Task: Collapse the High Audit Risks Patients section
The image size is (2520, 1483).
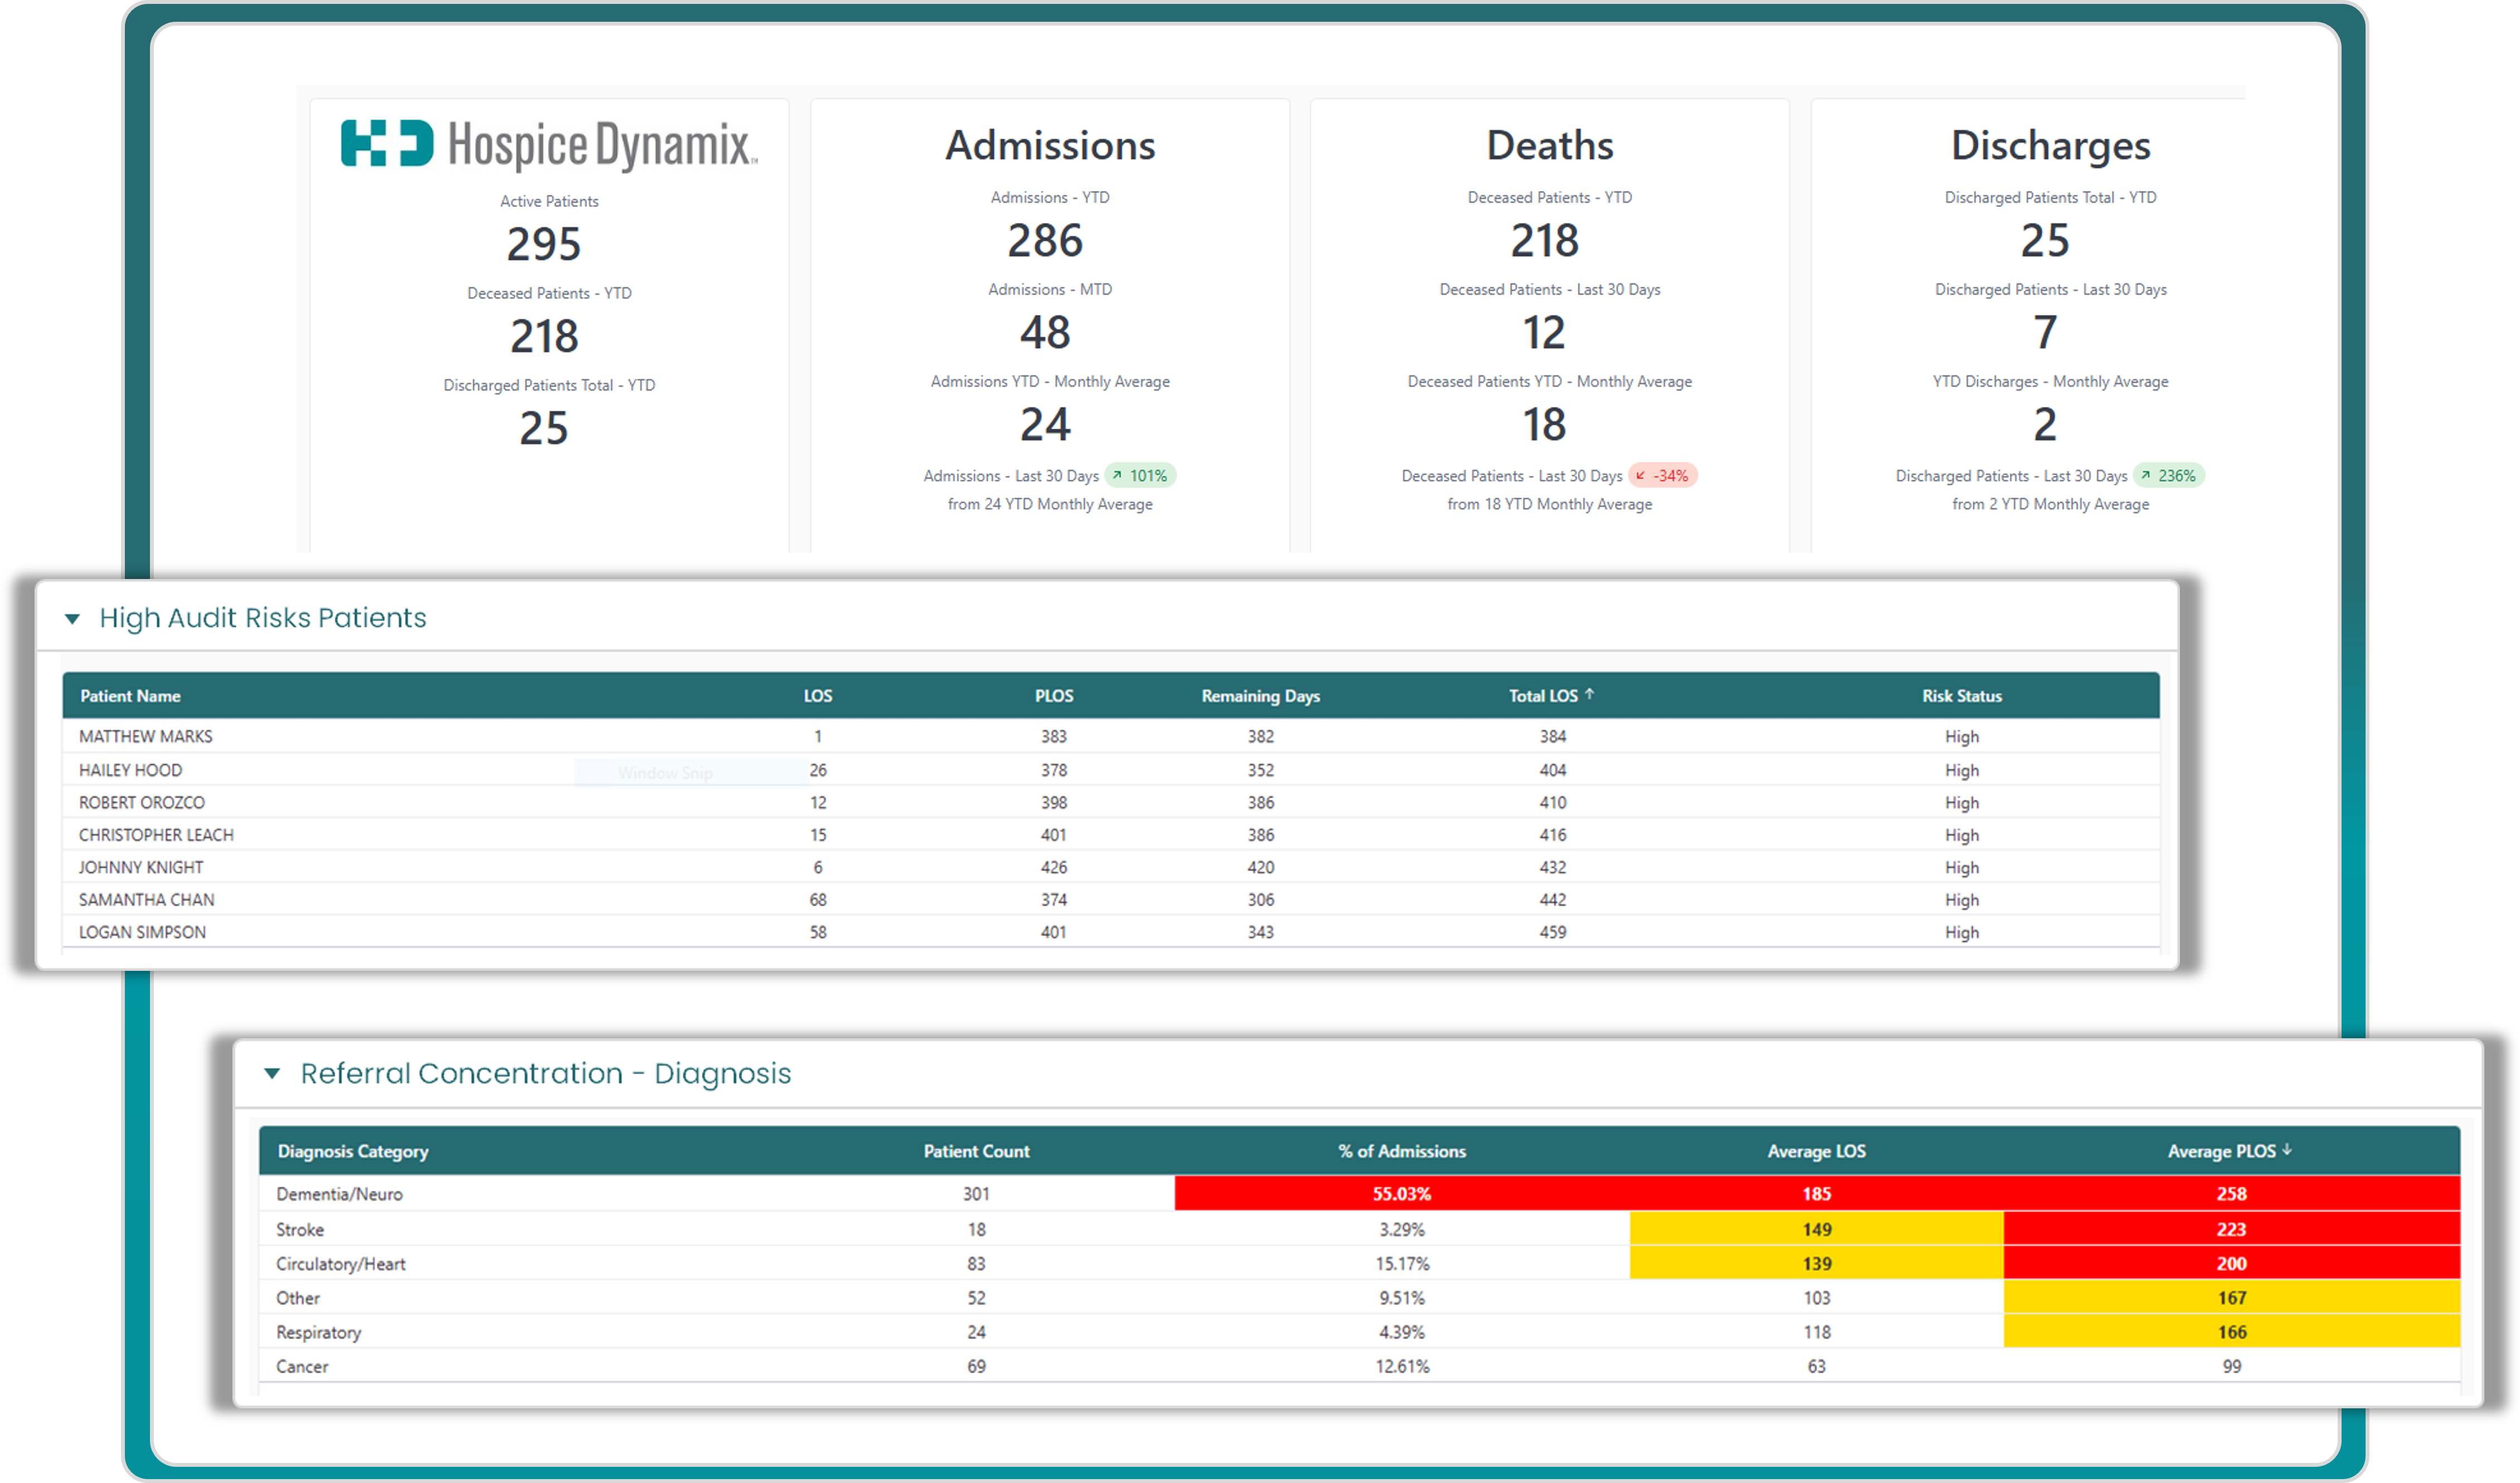Action: coord(72,619)
